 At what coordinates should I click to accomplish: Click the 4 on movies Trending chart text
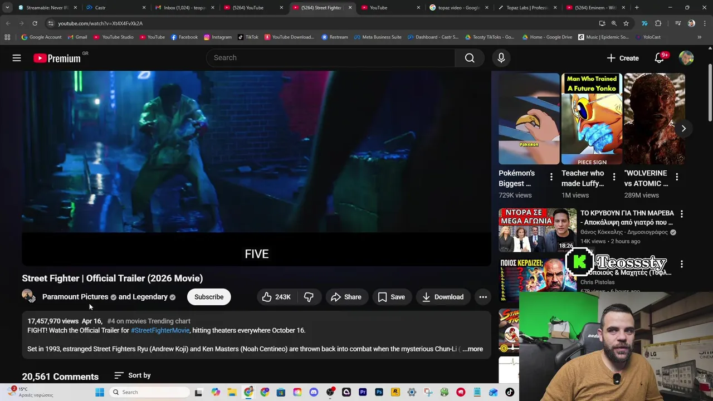coord(149,321)
